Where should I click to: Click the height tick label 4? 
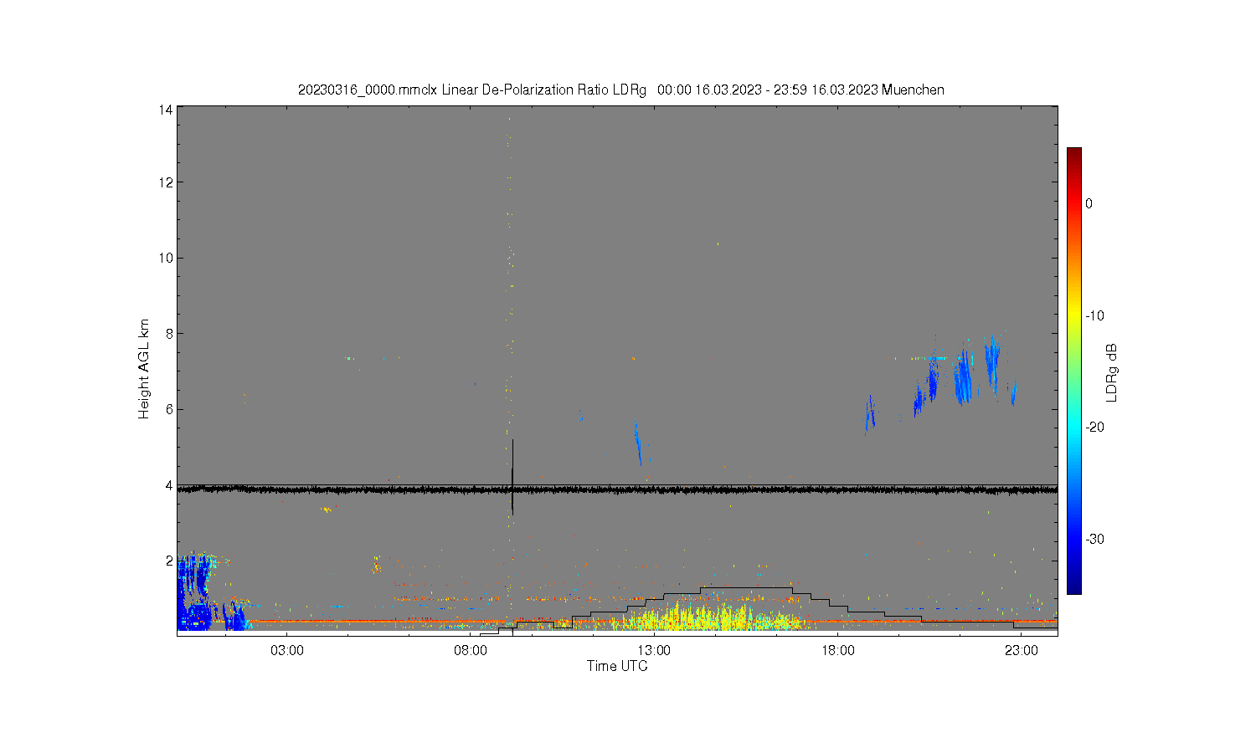(169, 484)
